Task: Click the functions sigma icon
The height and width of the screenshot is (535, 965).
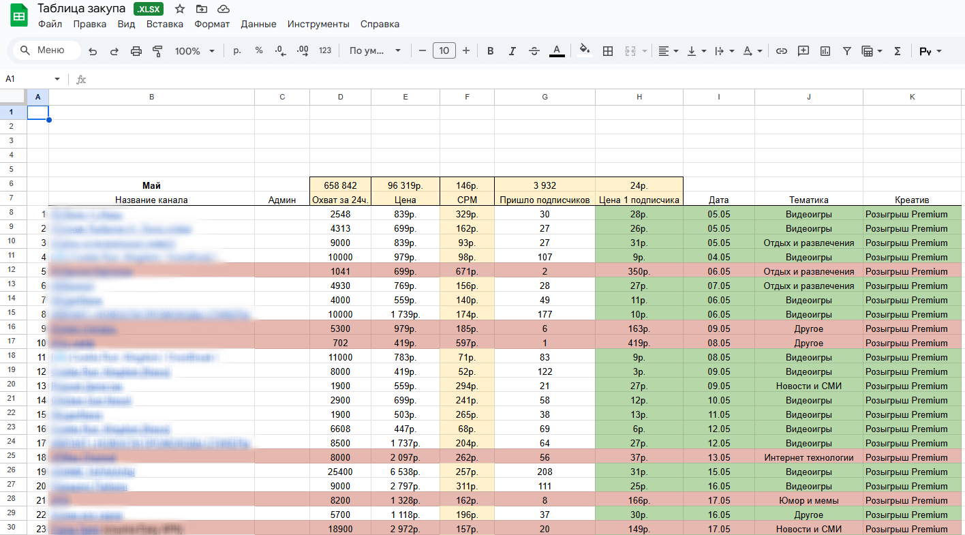Action: coord(898,51)
